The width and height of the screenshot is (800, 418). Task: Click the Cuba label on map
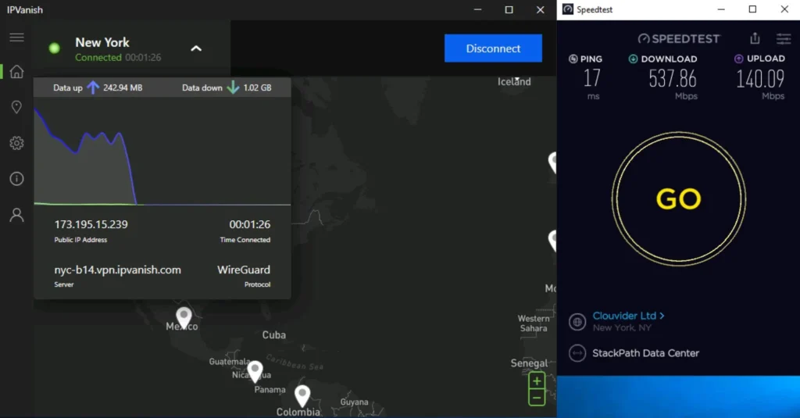click(274, 335)
